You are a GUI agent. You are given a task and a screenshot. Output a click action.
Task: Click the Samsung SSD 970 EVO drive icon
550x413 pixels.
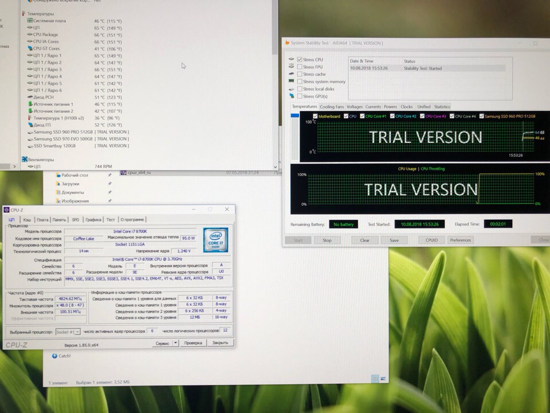[x=30, y=139]
